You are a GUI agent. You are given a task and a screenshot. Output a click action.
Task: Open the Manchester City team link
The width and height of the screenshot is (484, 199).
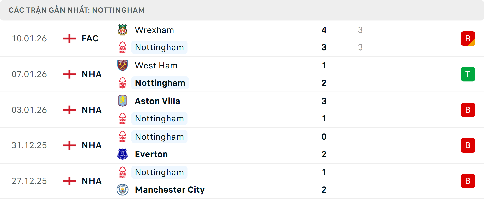point(170,190)
